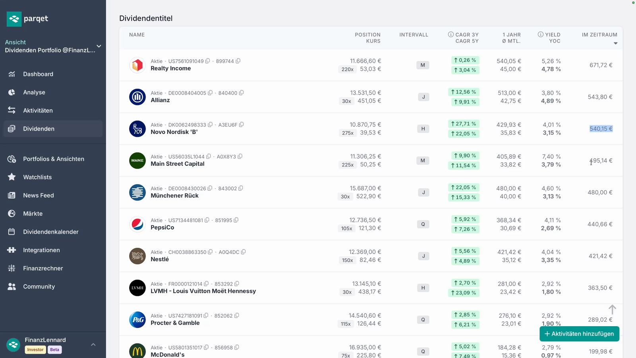Viewport: 636px width, 358px height.
Task: Copy Allianz ISIN DE0008404005
Action: [x=210, y=93]
